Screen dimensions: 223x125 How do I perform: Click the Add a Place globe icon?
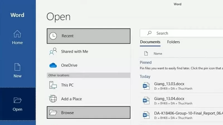(53, 99)
